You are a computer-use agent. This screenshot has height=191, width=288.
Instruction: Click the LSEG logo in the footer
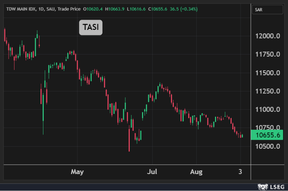click(270, 186)
